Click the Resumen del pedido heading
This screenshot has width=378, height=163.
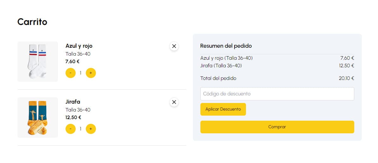click(226, 46)
